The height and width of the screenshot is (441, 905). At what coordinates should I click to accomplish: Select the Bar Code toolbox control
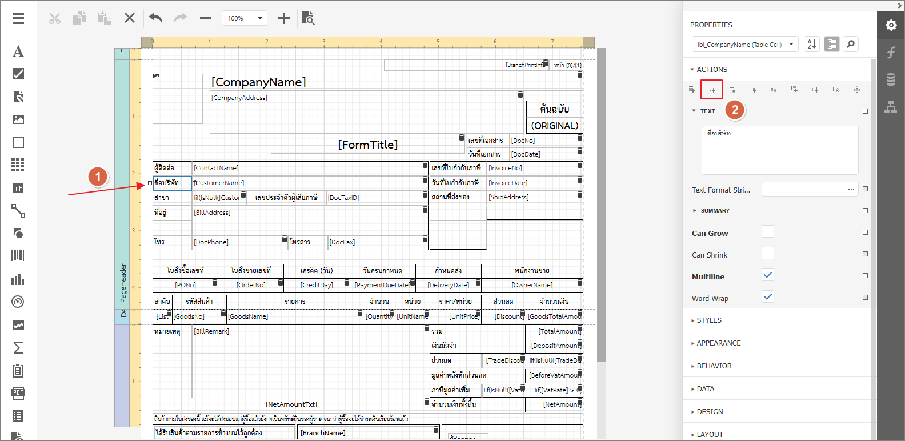tap(18, 255)
